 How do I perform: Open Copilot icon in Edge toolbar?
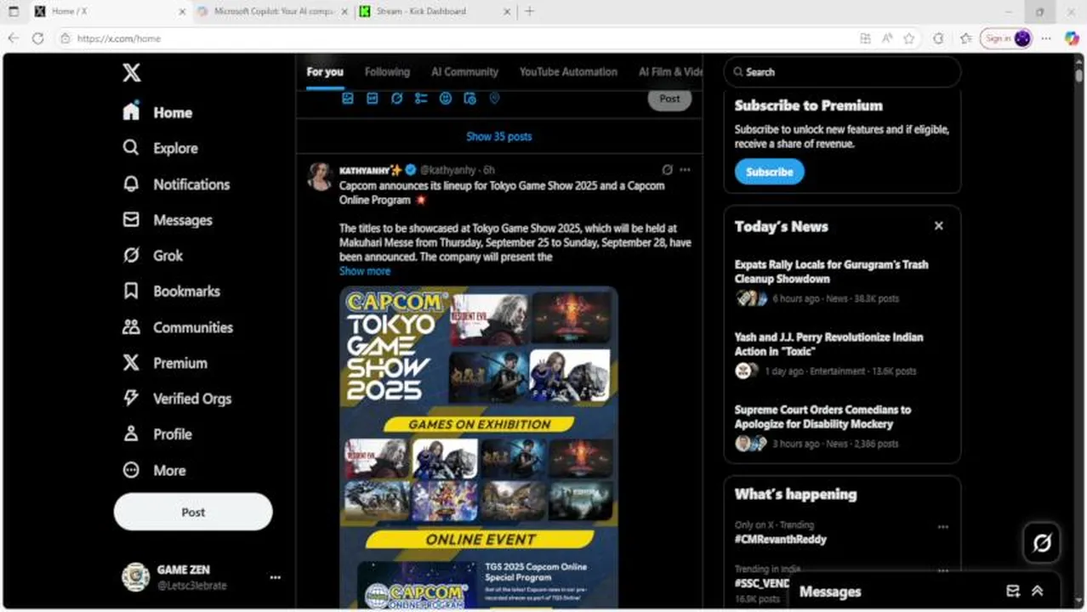(x=1072, y=38)
